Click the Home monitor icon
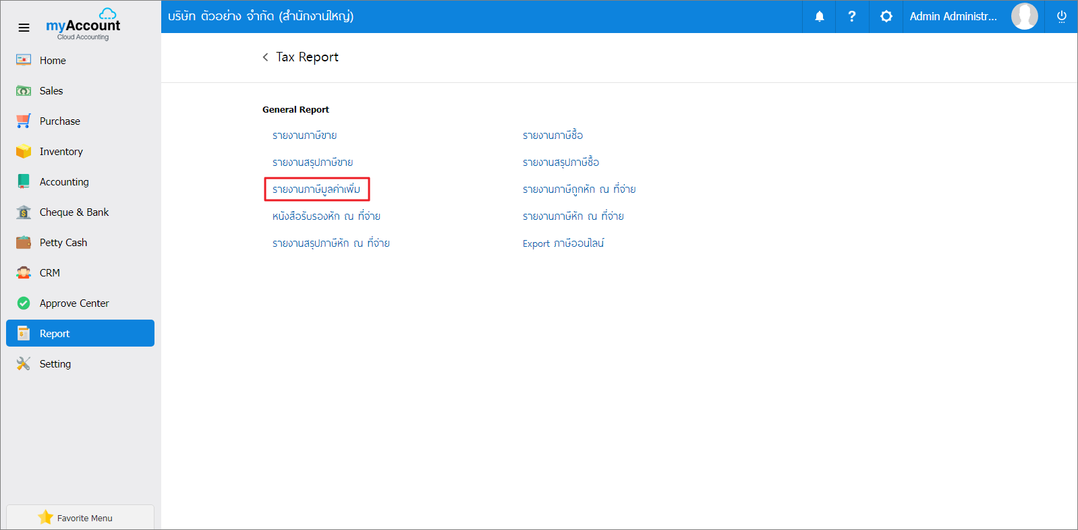 click(x=24, y=60)
